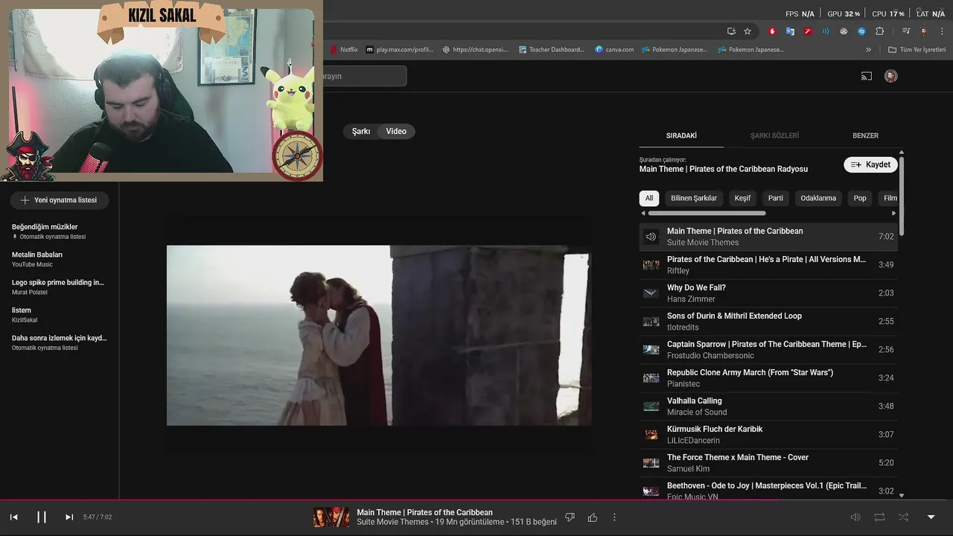Click the now-playing album thumbnail

coord(331,517)
